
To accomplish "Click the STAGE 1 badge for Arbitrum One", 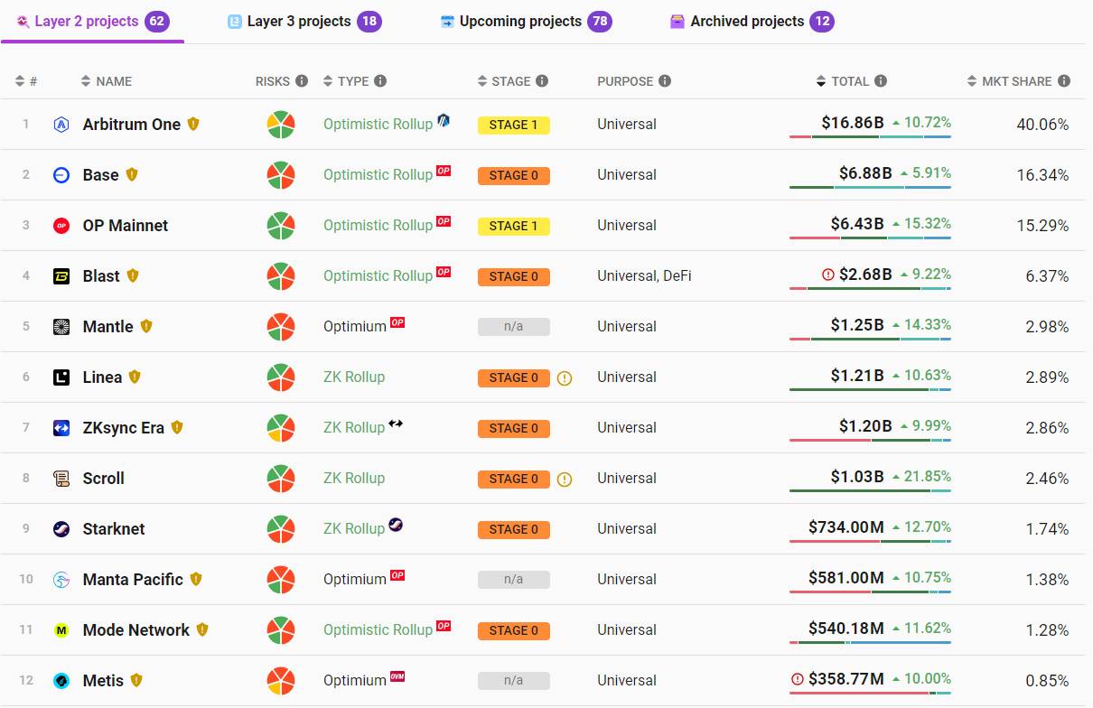I will click(514, 126).
